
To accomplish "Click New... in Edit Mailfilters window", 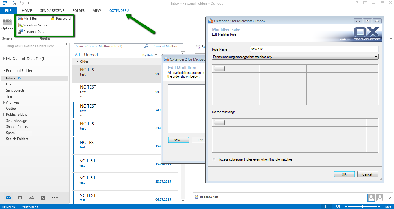I will [178, 140].
